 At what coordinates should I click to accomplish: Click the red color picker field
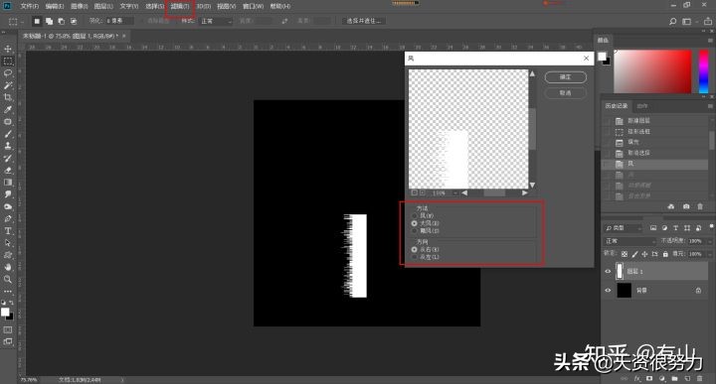click(652, 71)
